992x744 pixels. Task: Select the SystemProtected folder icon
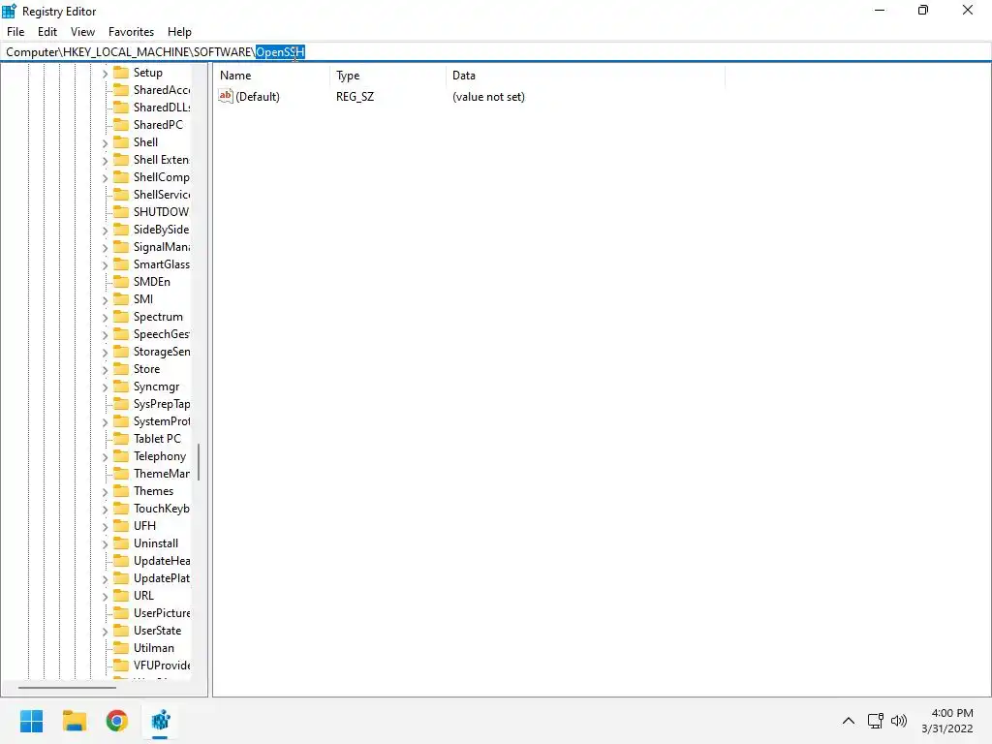(121, 421)
